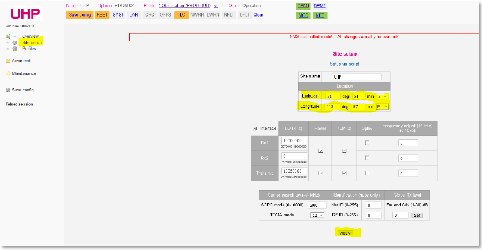Image resolution: width=482 pixels, height=250 pixels.
Task: Open the Maintenance folder icon
Action: (x=8, y=74)
